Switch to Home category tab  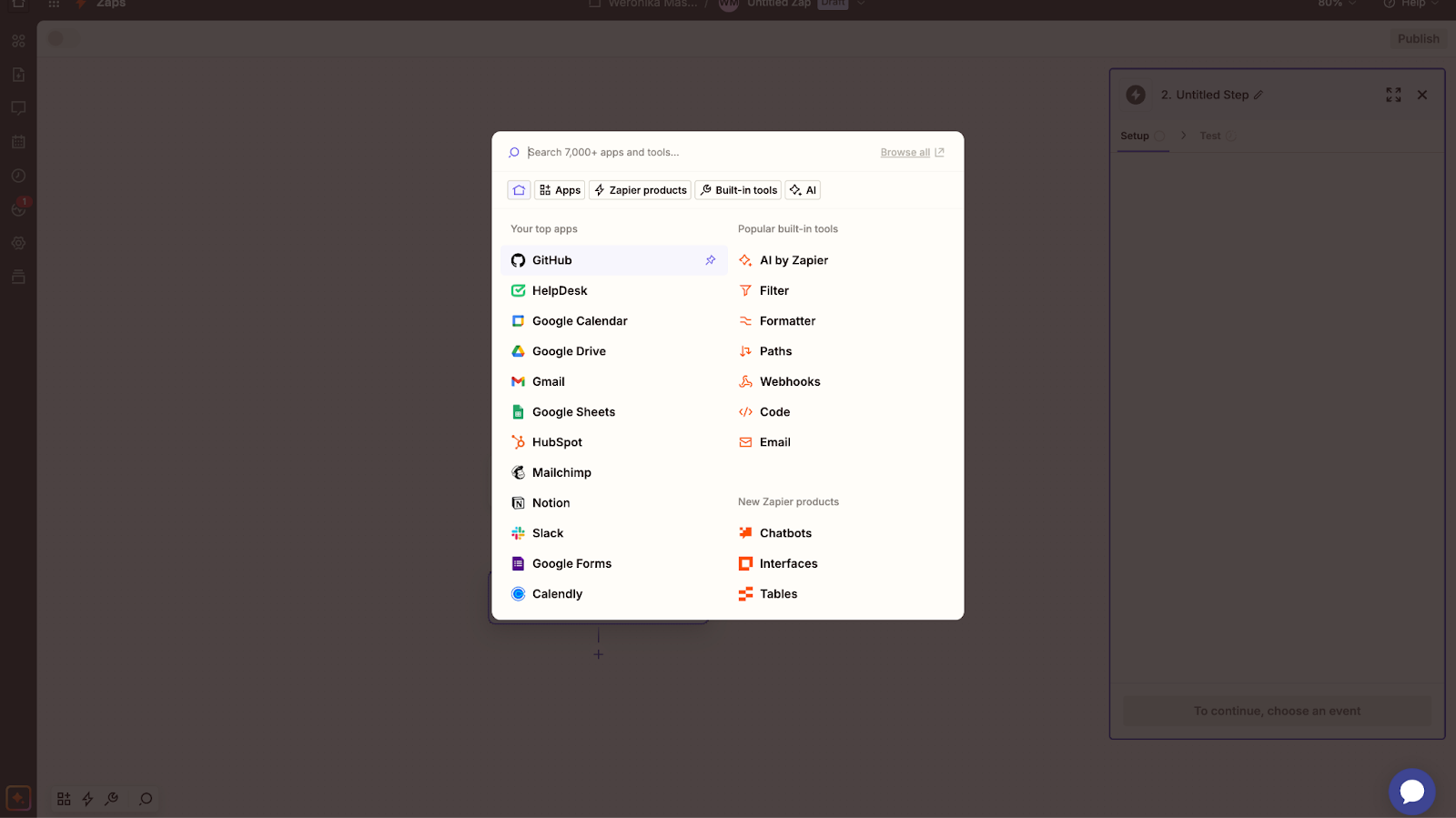pyautogui.click(x=519, y=190)
